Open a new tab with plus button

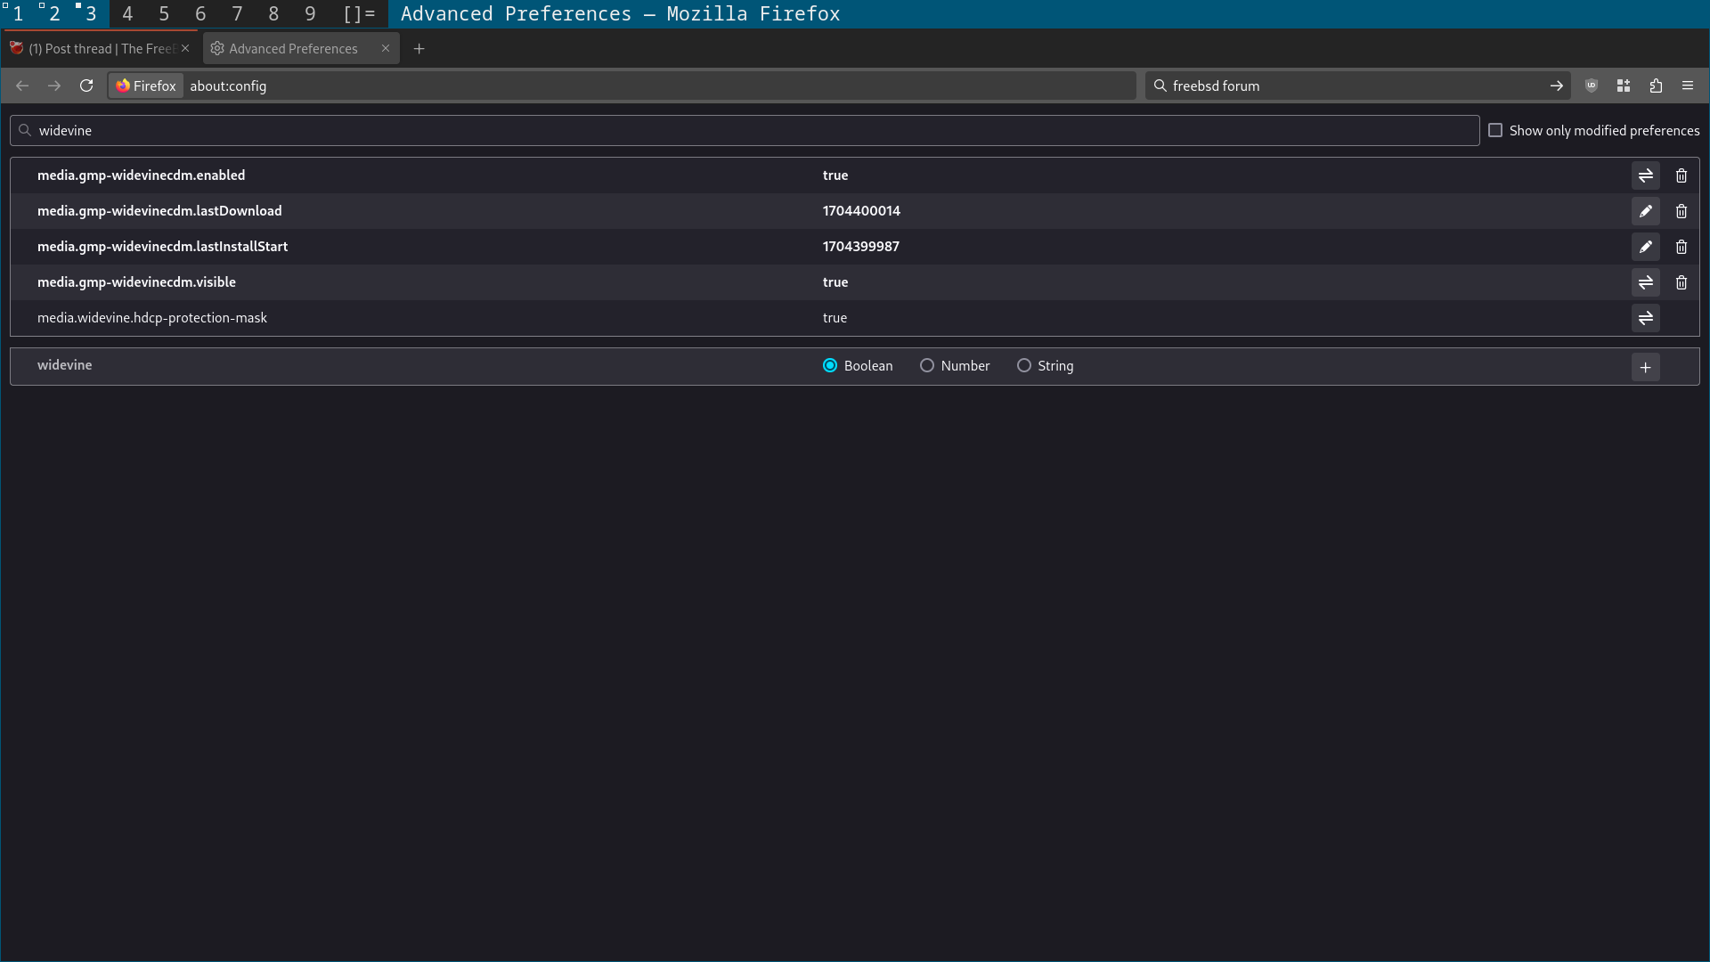[x=419, y=49]
